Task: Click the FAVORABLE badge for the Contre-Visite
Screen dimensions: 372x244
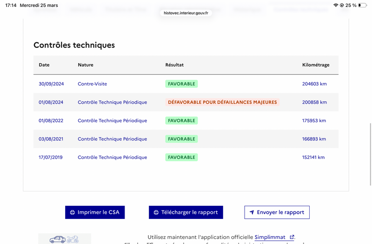Action: pos(181,84)
